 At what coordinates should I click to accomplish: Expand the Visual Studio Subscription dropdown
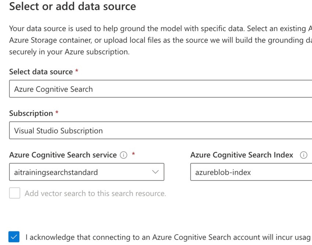pyautogui.click(x=160, y=130)
